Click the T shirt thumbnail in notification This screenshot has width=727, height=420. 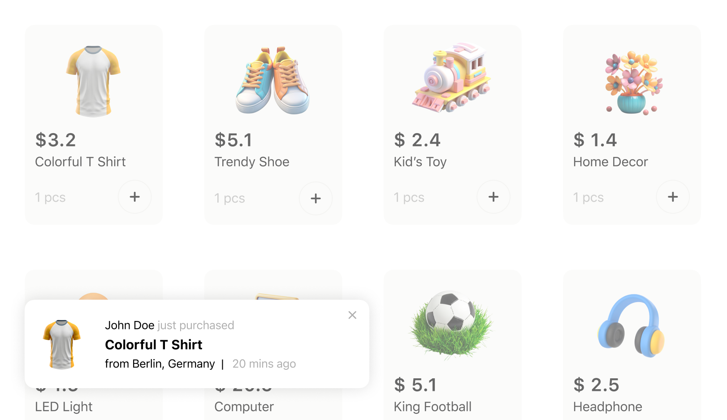tap(62, 344)
